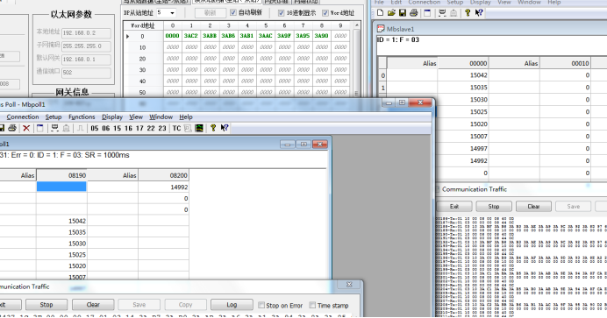Click the new document icon in Mbslave toolbar

pos(380,13)
